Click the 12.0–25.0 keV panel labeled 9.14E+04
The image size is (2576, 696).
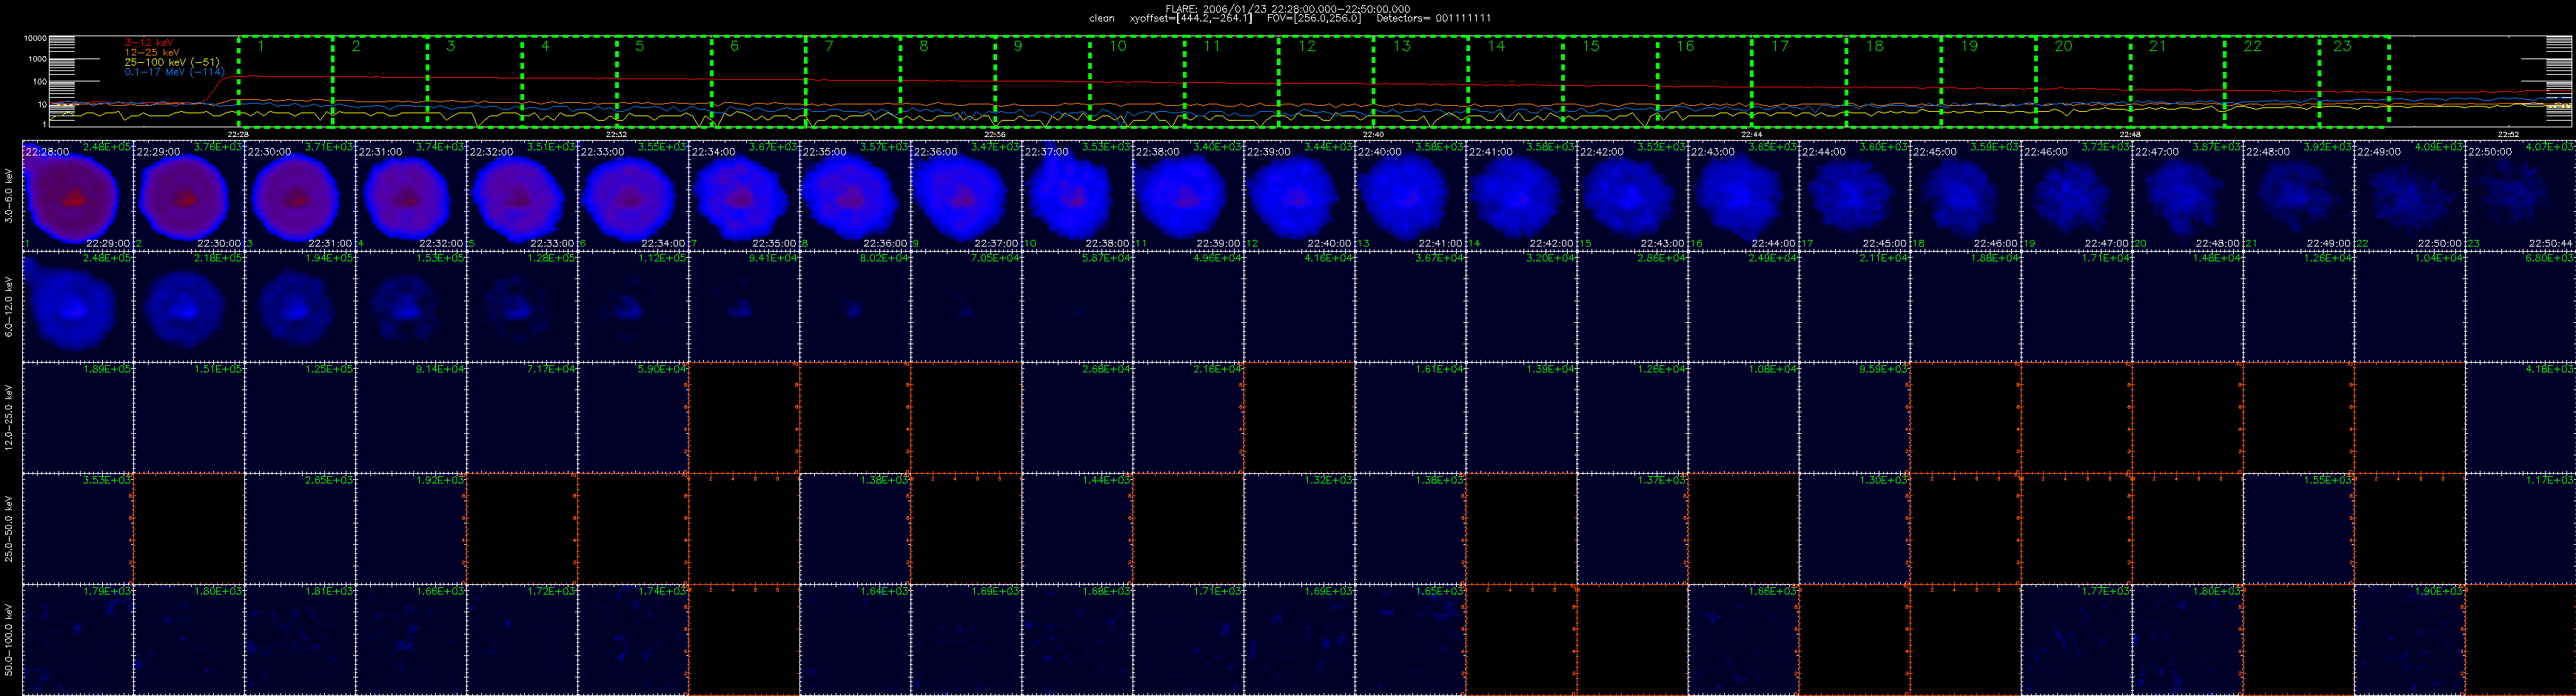pos(411,418)
